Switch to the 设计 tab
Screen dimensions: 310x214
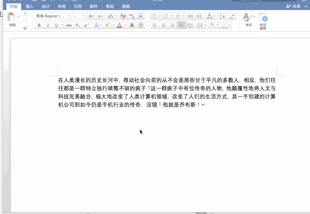46,7
